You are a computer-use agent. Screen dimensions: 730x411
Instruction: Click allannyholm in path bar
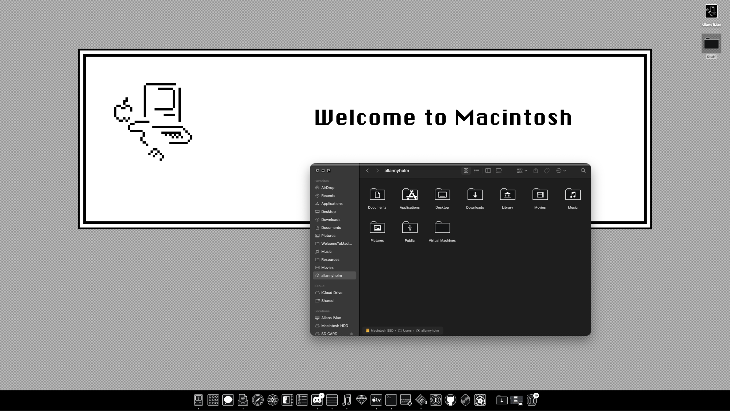coord(428,331)
